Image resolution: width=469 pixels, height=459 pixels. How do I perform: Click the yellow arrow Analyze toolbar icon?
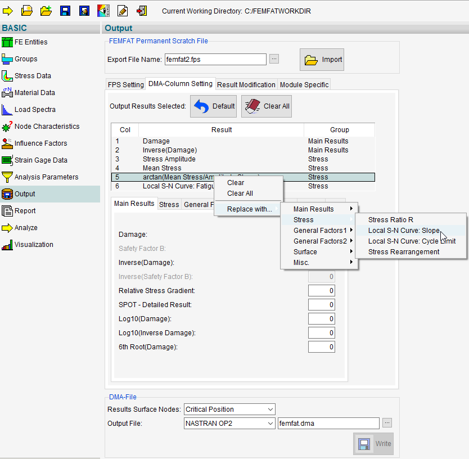(8, 11)
